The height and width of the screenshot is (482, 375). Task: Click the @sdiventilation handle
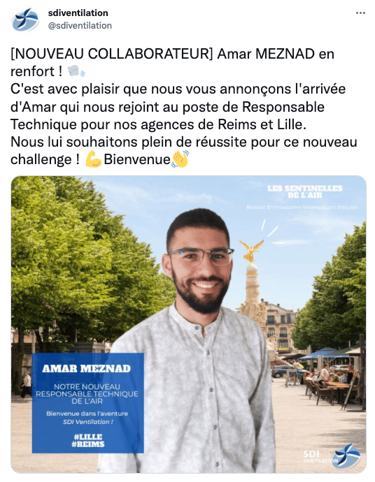click(x=80, y=26)
